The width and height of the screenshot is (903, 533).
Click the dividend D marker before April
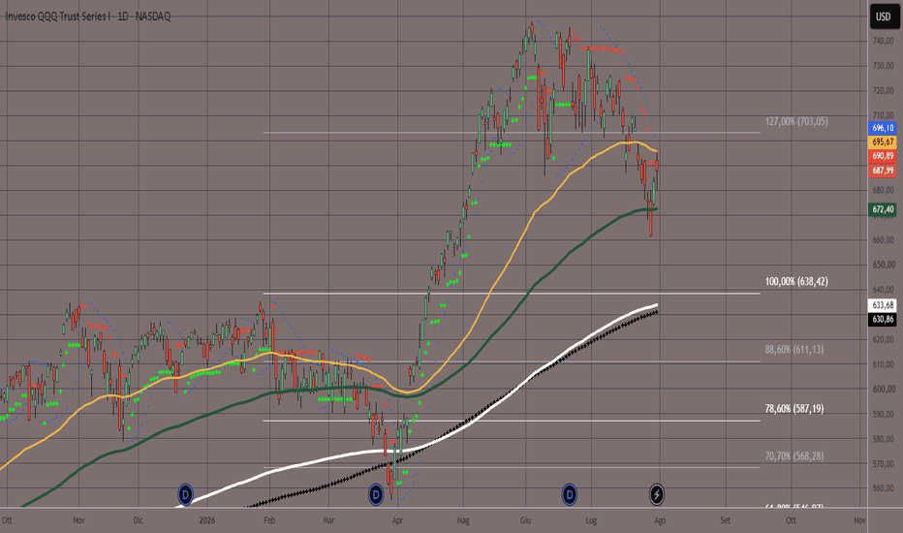(376, 494)
